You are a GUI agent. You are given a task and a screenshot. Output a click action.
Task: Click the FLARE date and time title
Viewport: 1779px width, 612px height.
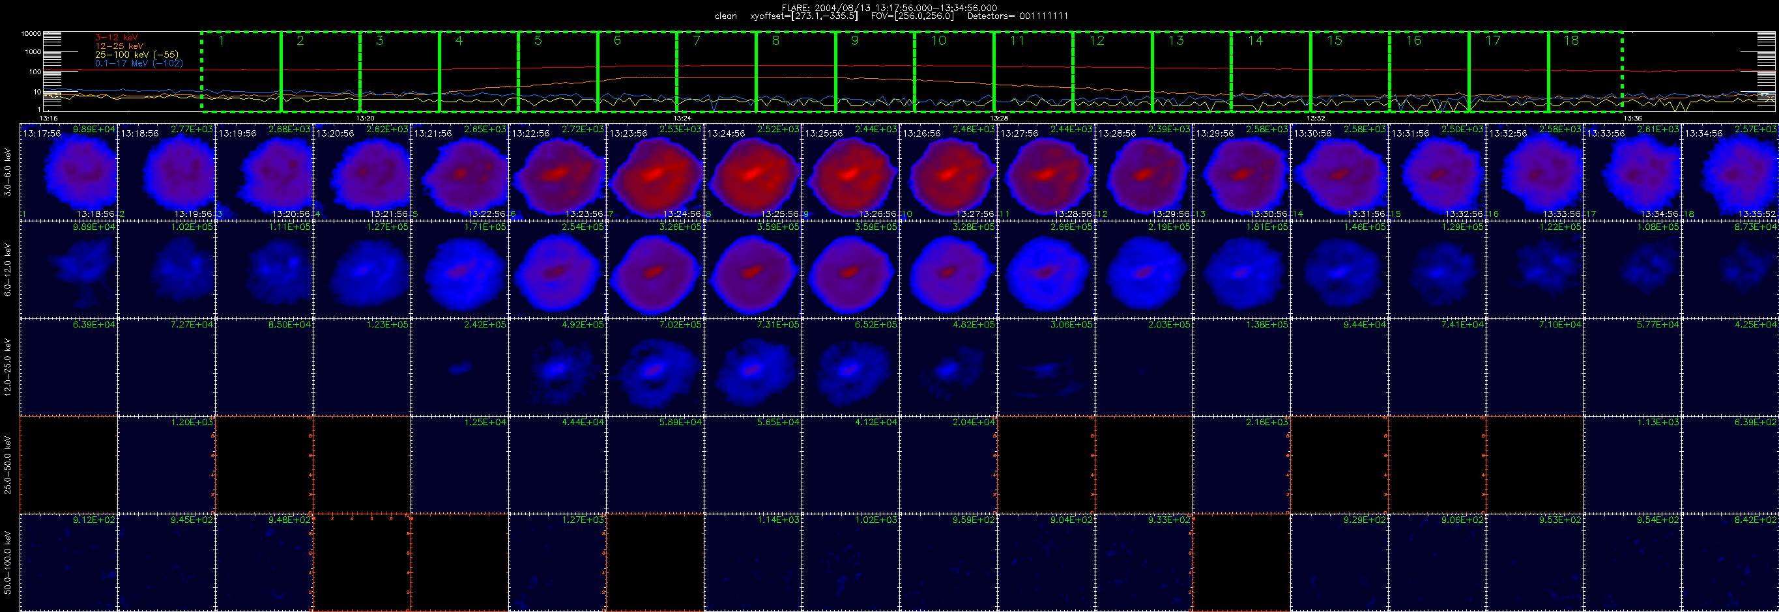[x=889, y=8]
